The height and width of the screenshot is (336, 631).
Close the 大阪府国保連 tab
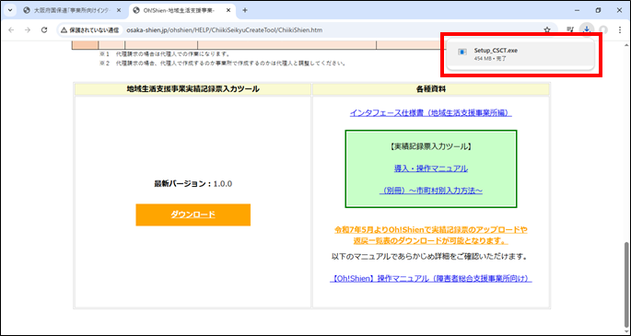click(x=119, y=10)
